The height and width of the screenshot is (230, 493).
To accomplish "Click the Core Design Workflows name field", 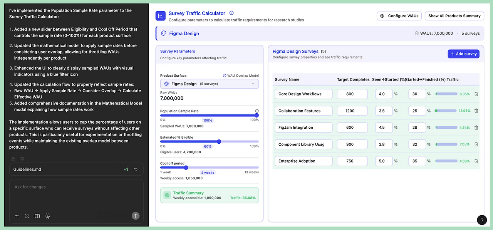I will [x=304, y=94].
